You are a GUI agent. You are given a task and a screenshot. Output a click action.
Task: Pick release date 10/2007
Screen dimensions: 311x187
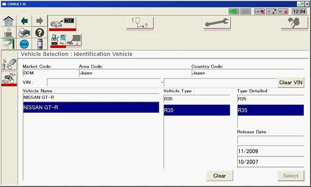(270, 162)
